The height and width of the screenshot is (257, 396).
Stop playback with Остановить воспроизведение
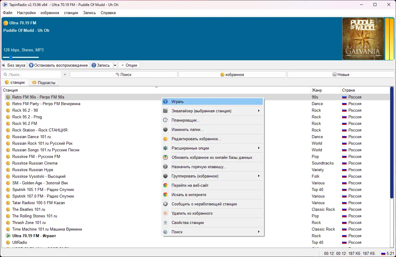click(x=59, y=65)
